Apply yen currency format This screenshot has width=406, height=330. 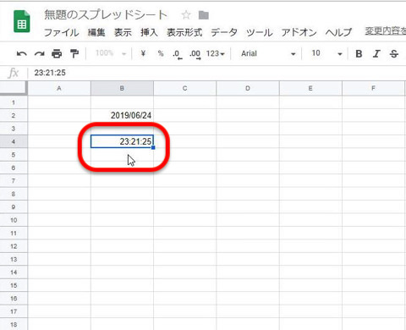pyautogui.click(x=143, y=53)
